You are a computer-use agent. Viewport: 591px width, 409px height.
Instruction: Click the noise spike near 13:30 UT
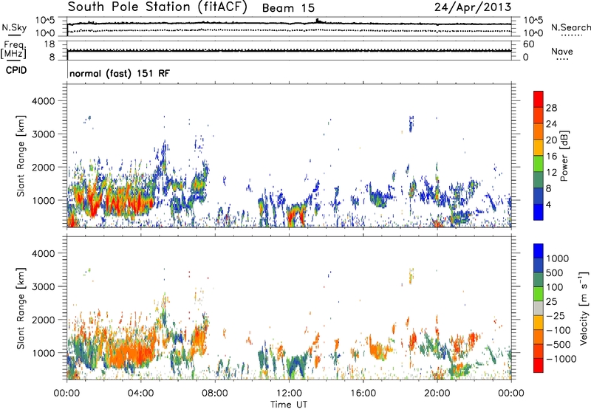click(x=318, y=21)
